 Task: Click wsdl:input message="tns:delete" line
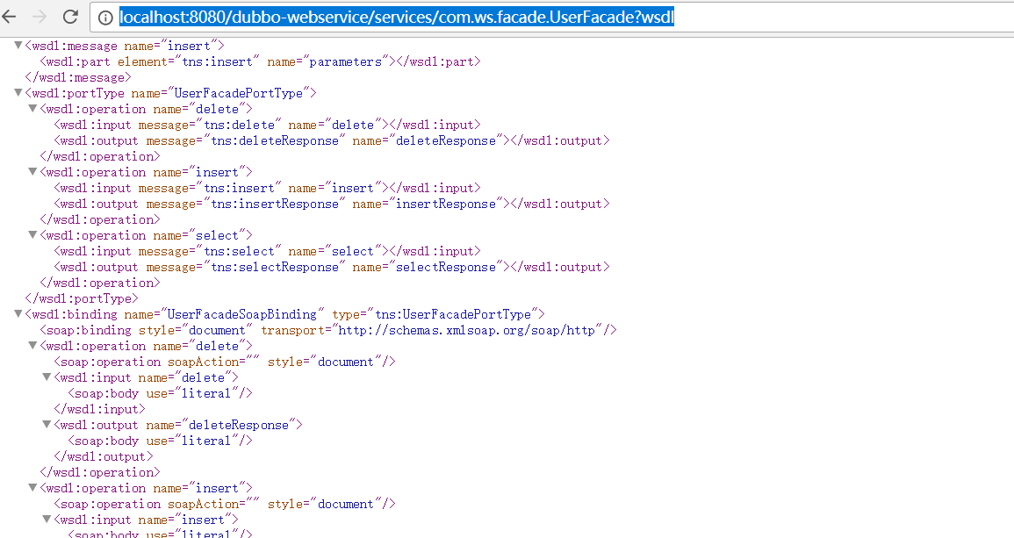click(x=268, y=125)
